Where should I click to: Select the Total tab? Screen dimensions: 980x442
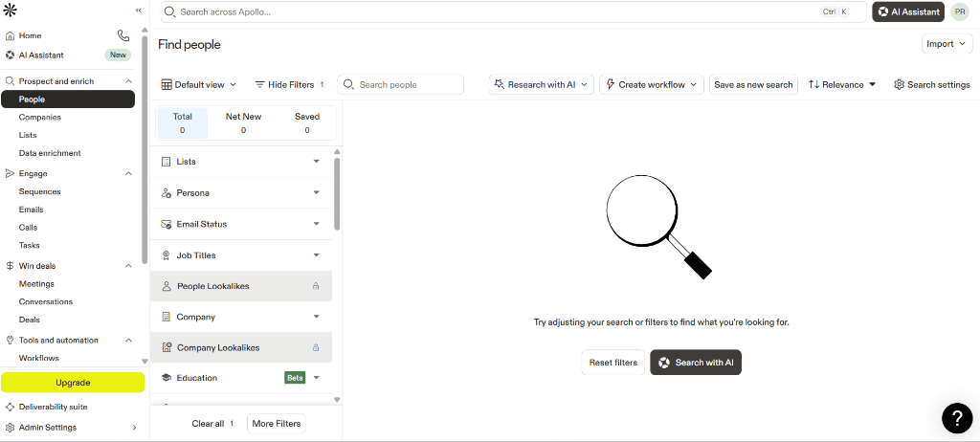click(x=182, y=123)
